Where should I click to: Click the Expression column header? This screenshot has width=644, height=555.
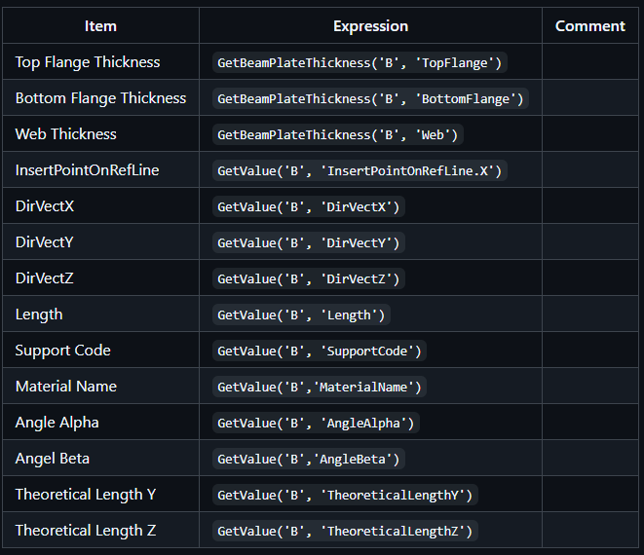370,26
